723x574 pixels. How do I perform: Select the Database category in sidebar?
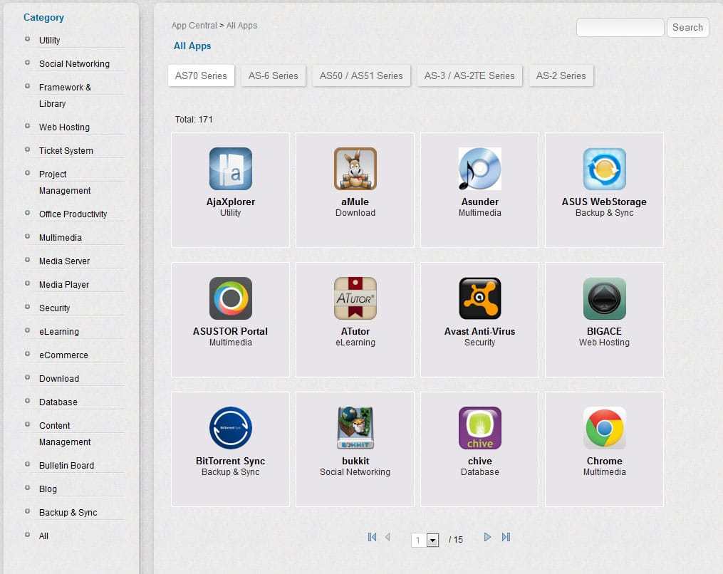pyautogui.click(x=58, y=402)
